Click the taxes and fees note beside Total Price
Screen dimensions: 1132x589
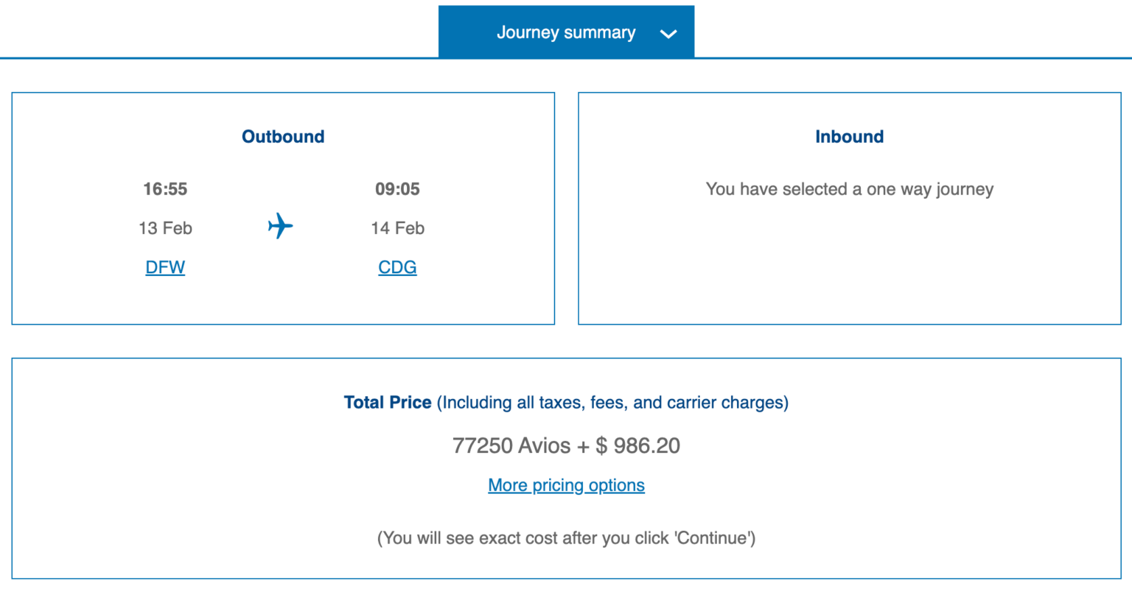[612, 402]
